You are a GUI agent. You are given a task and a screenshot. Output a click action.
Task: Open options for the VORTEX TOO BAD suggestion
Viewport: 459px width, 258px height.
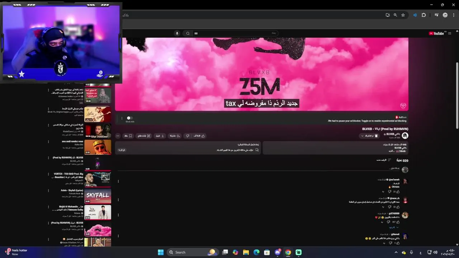coord(48,174)
